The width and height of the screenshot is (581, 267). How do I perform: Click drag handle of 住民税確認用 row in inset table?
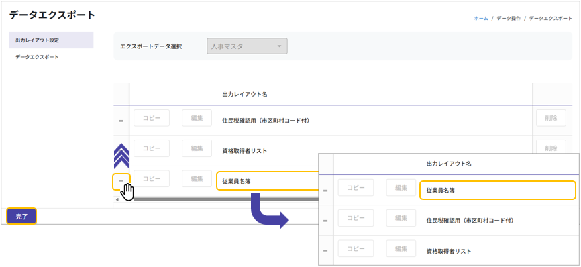325,221
